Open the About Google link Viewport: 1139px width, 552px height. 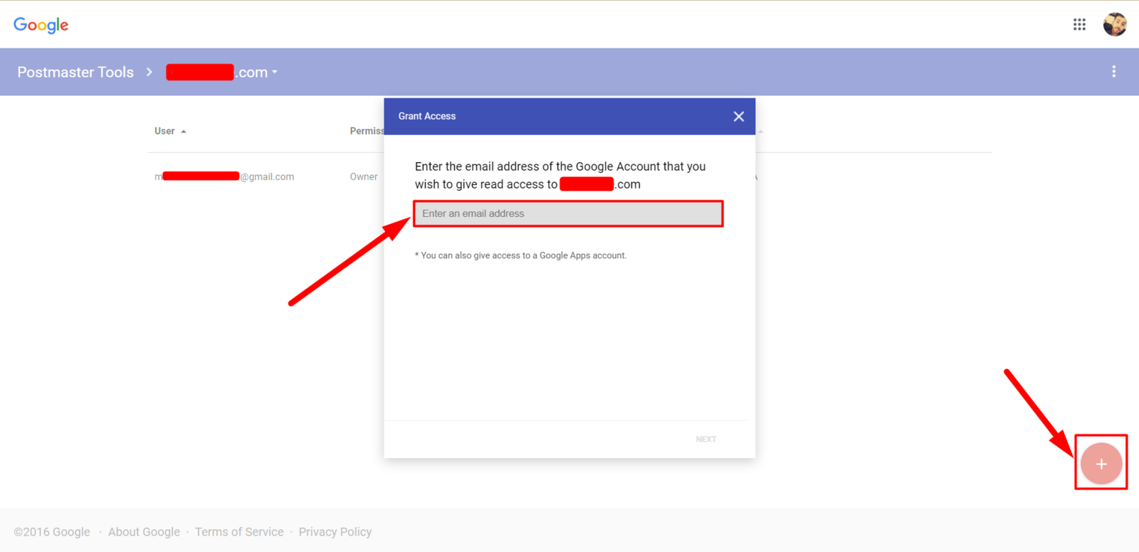pyautogui.click(x=144, y=532)
